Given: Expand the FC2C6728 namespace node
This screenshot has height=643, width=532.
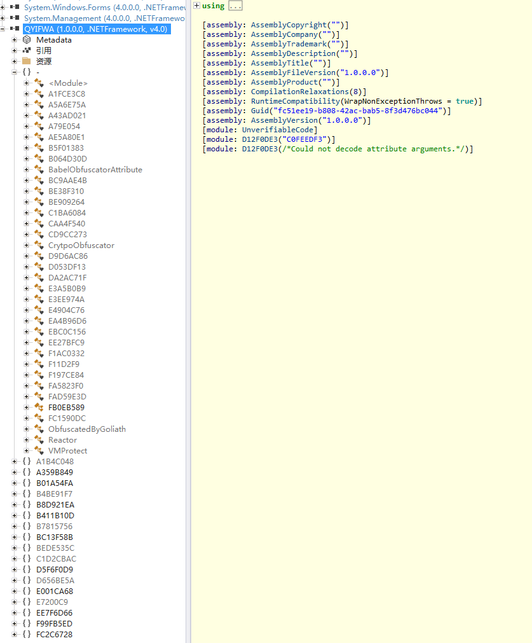Looking at the screenshot, I should (x=15, y=635).
